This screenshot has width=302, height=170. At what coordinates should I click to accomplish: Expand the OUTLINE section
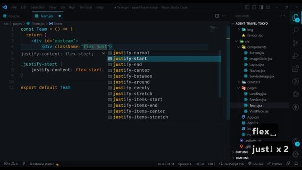[242, 152]
